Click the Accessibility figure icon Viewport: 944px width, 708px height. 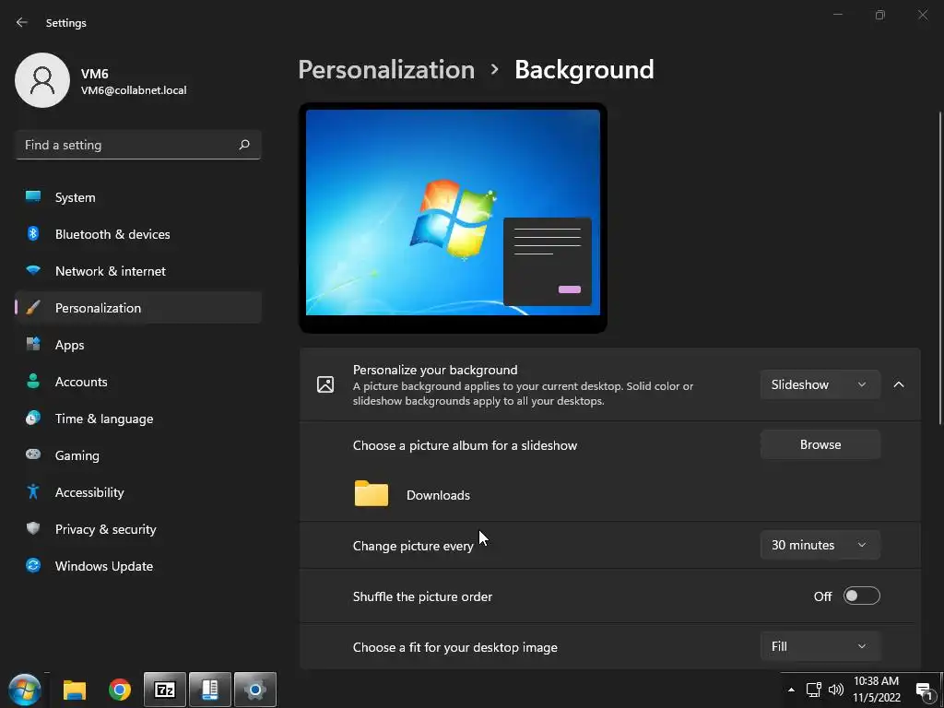point(33,492)
